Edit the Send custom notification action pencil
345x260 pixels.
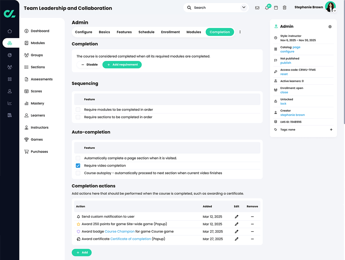tap(236, 217)
